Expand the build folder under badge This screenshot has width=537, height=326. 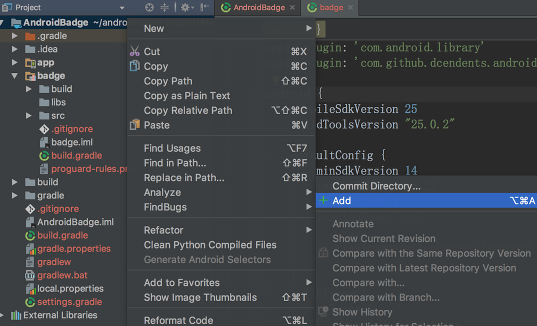tap(29, 89)
